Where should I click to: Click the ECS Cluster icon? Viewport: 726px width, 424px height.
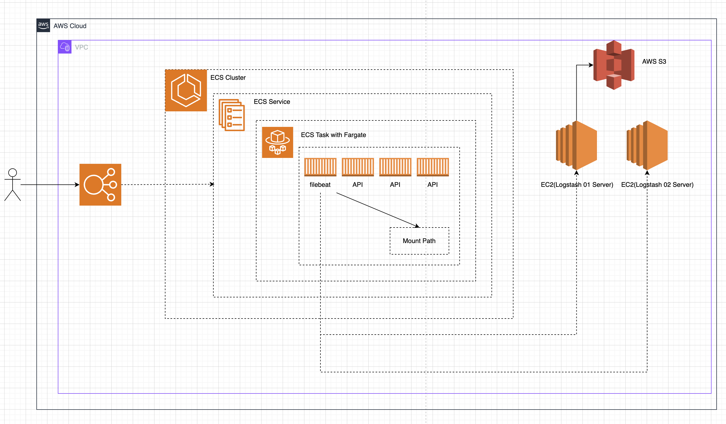tap(186, 90)
